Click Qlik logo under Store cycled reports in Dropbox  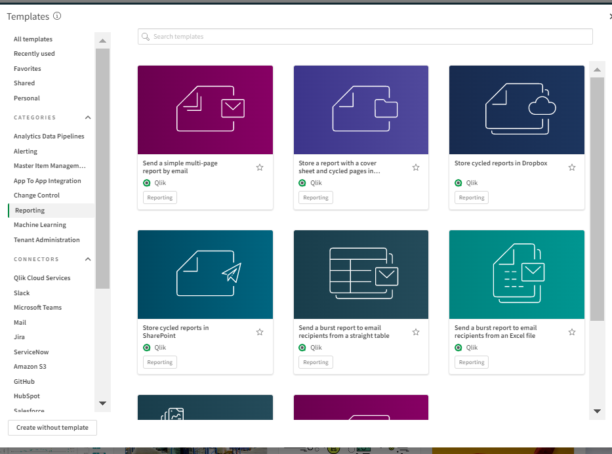click(x=459, y=183)
